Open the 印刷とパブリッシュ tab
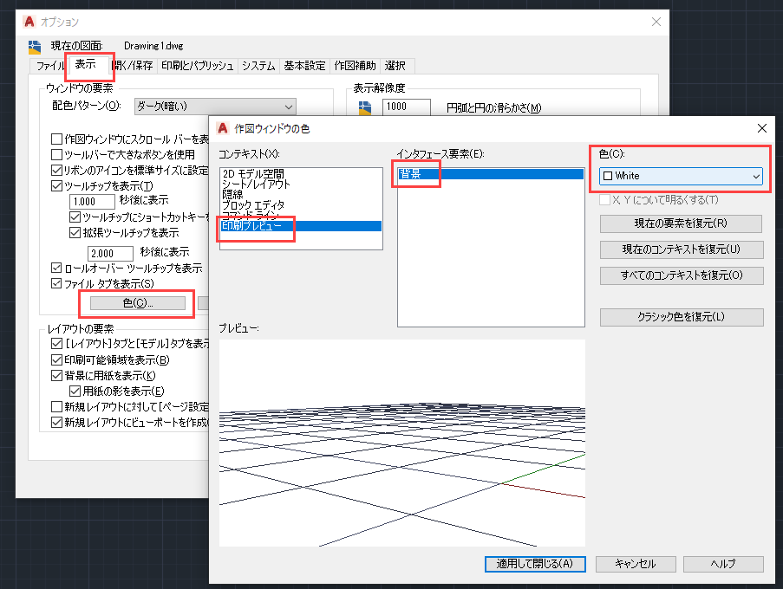This screenshot has height=589, width=783. click(x=197, y=66)
